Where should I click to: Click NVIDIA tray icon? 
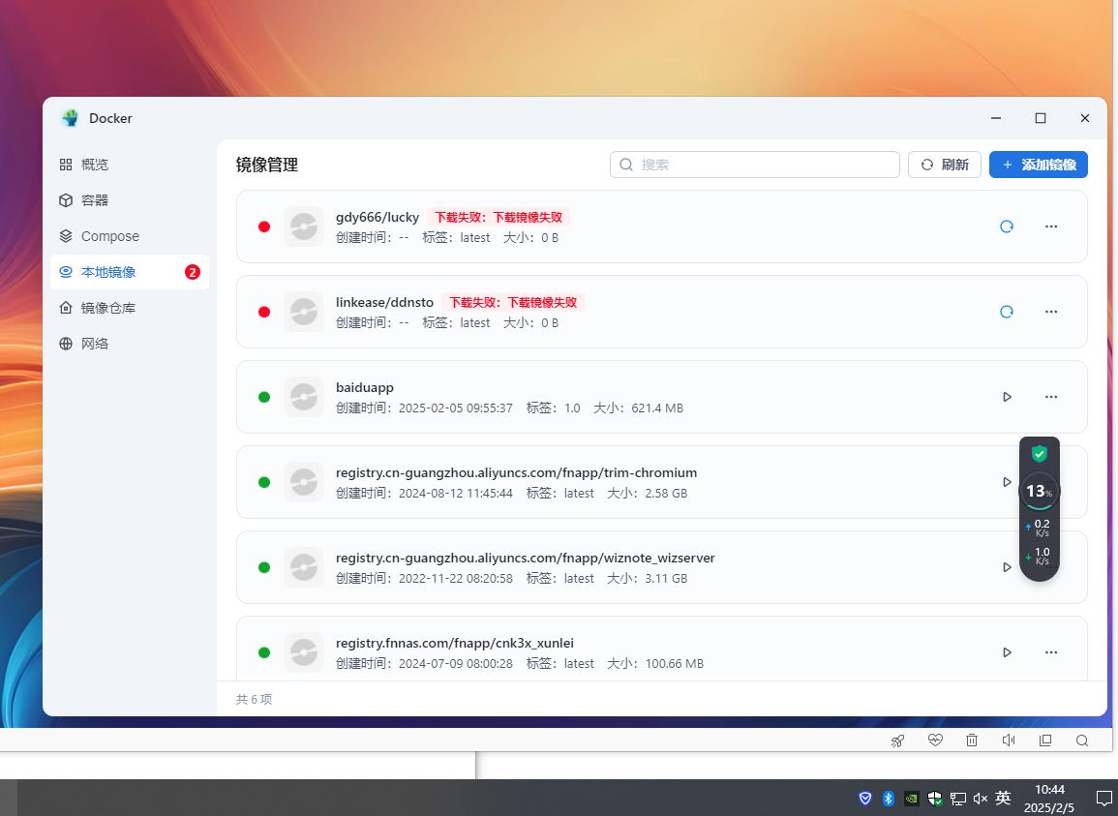(x=911, y=799)
